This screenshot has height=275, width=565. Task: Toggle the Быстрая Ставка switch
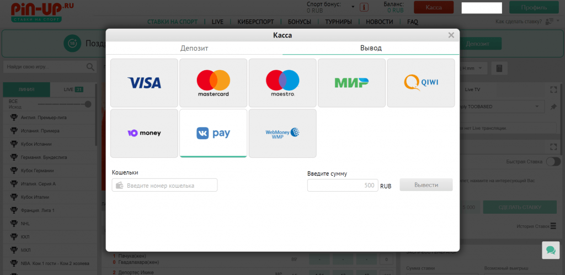pos(553,162)
